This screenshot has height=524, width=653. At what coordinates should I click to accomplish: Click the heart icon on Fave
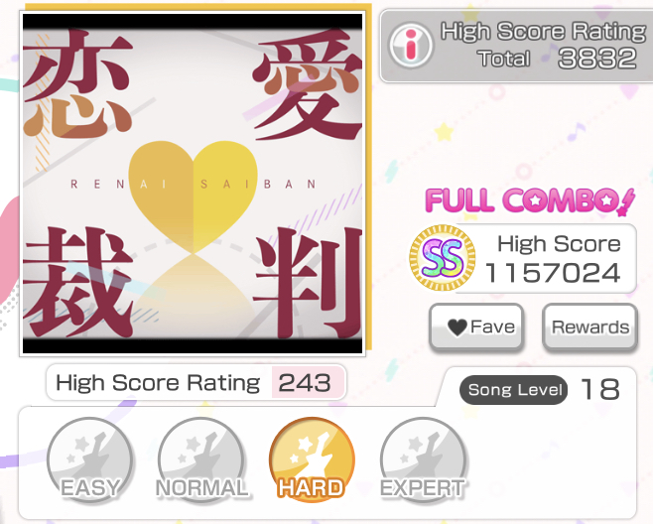click(x=457, y=327)
